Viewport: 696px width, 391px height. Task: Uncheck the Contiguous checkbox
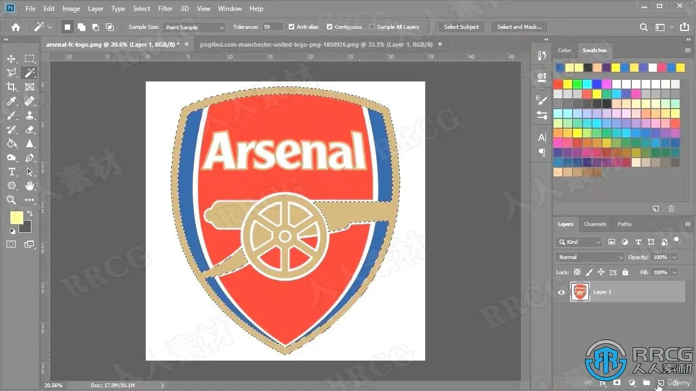point(330,27)
